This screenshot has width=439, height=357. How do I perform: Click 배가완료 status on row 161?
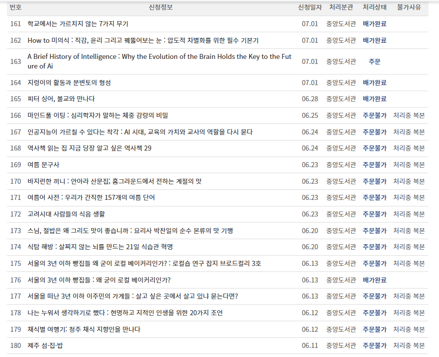coord(375,23)
